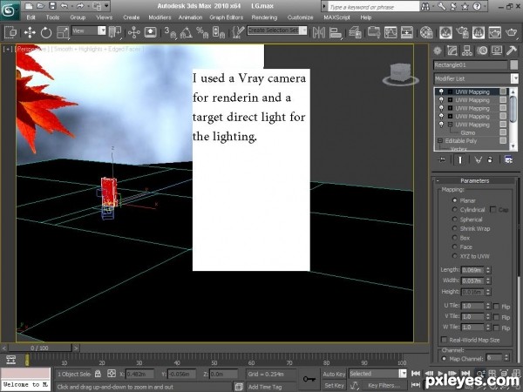Select the Spherical mapping option
Image resolution: width=523 pixels, height=392 pixels.
(x=454, y=219)
